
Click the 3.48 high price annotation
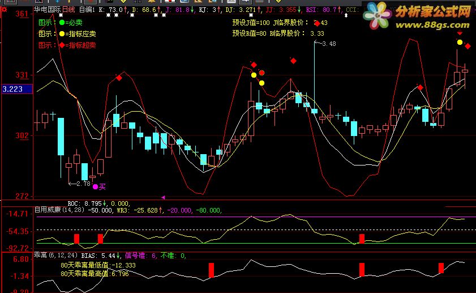(x=326, y=44)
